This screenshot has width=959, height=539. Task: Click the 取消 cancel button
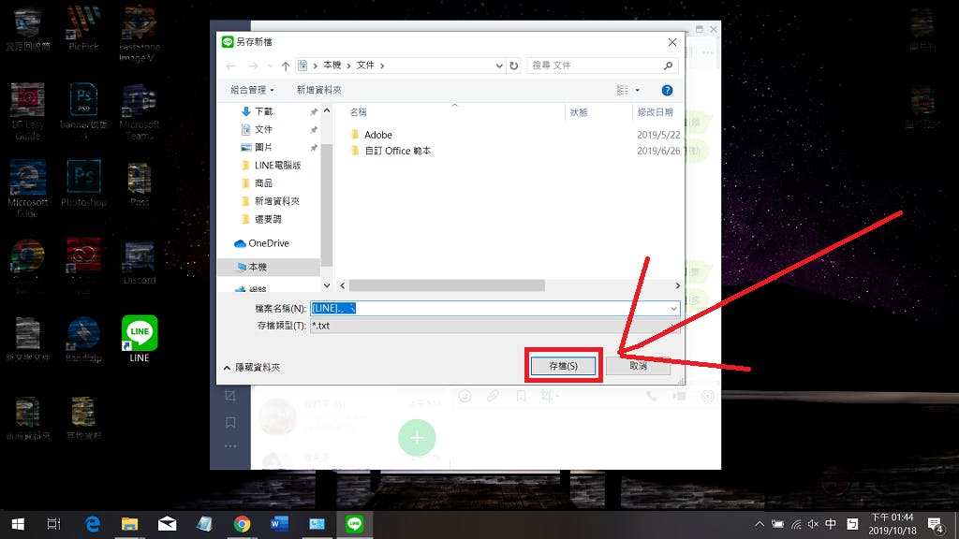(x=638, y=366)
